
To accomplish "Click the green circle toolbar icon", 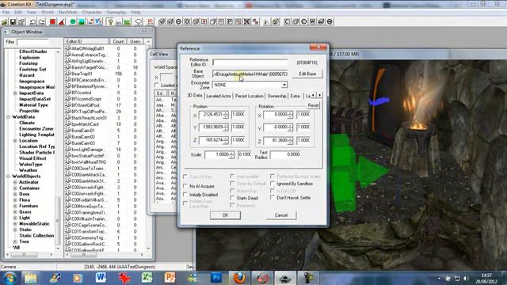I will pos(73,21).
